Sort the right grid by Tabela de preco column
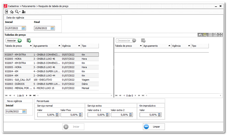227x135 pixels. pyautogui.click(x=128, y=46)
